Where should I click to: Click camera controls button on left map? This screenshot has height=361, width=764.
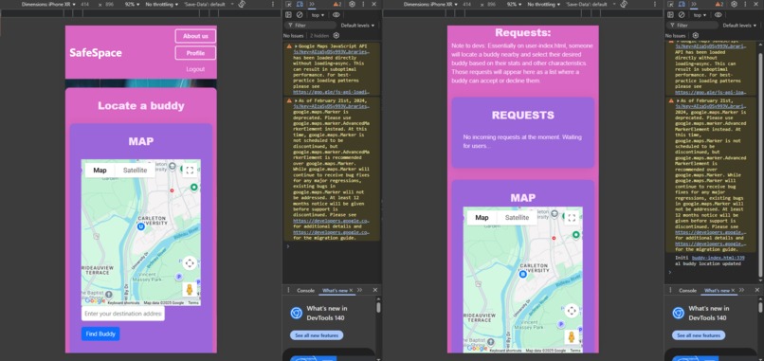point(190,263)
